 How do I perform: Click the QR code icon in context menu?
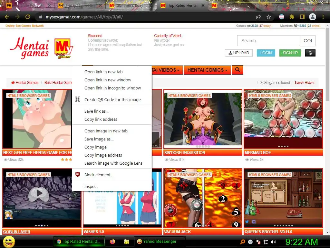click(78, 99)
